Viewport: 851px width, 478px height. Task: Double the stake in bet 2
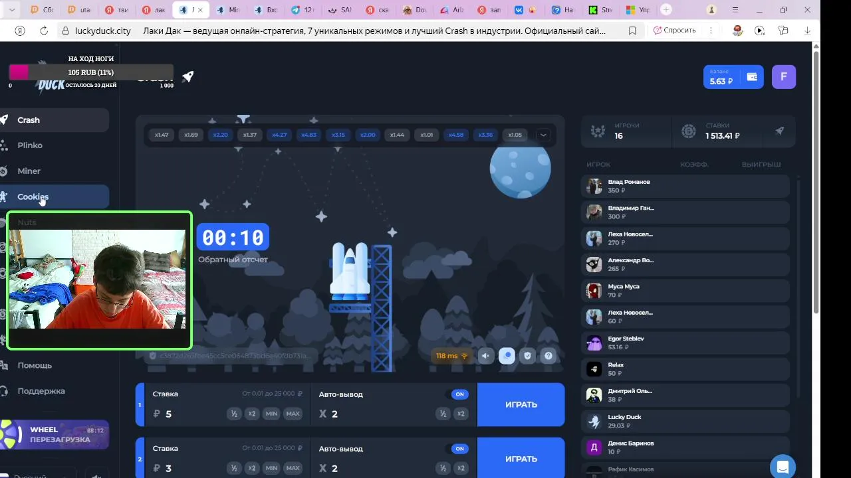(x=252, y=468)
